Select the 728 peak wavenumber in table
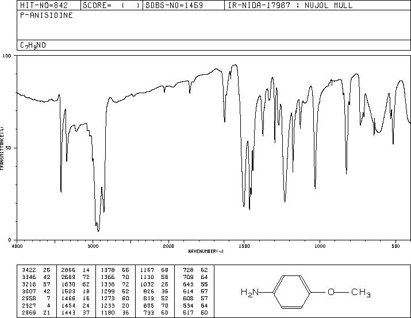Image resolution: width=411 pixels, height=318 pixels. tap(188, 270)
